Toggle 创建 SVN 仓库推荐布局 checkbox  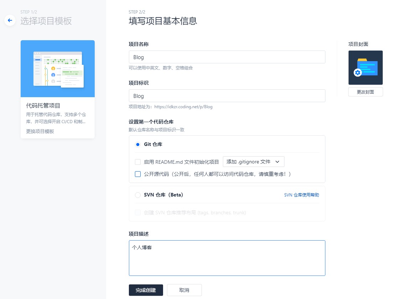(x=138, y=213)
